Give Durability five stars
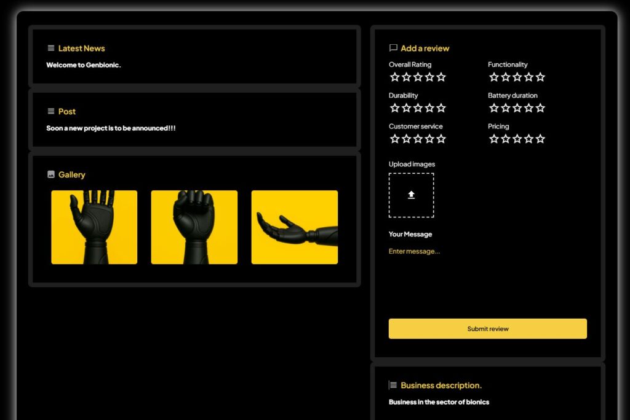Image resolution: width=630 pixels, height=420 pixels. click(441, 108)
